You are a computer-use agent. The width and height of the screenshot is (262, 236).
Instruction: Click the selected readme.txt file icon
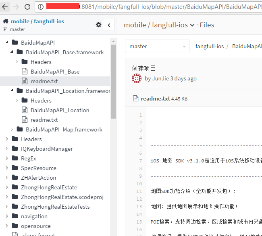point(25,81)
